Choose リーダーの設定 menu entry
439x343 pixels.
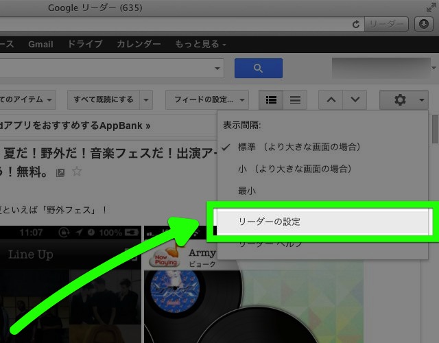click(322, 222)
